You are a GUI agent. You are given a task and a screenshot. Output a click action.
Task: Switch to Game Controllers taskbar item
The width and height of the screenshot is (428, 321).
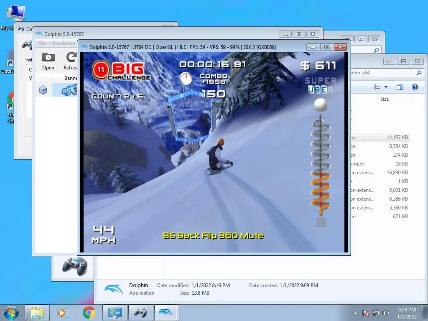tap(140, 313)
